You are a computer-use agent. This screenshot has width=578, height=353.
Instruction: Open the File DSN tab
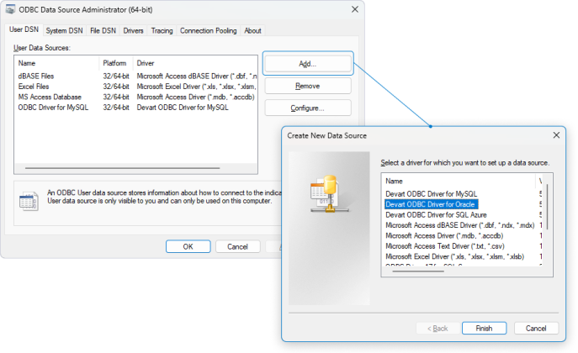pos(103,31)
